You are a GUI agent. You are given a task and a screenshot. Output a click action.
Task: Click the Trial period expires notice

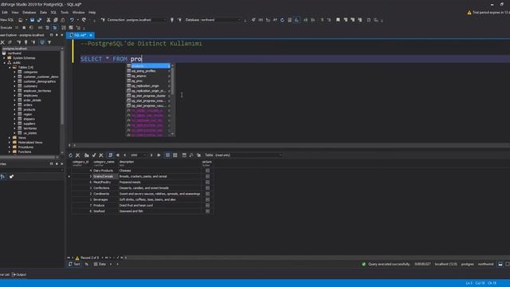(x=491, y=13)
